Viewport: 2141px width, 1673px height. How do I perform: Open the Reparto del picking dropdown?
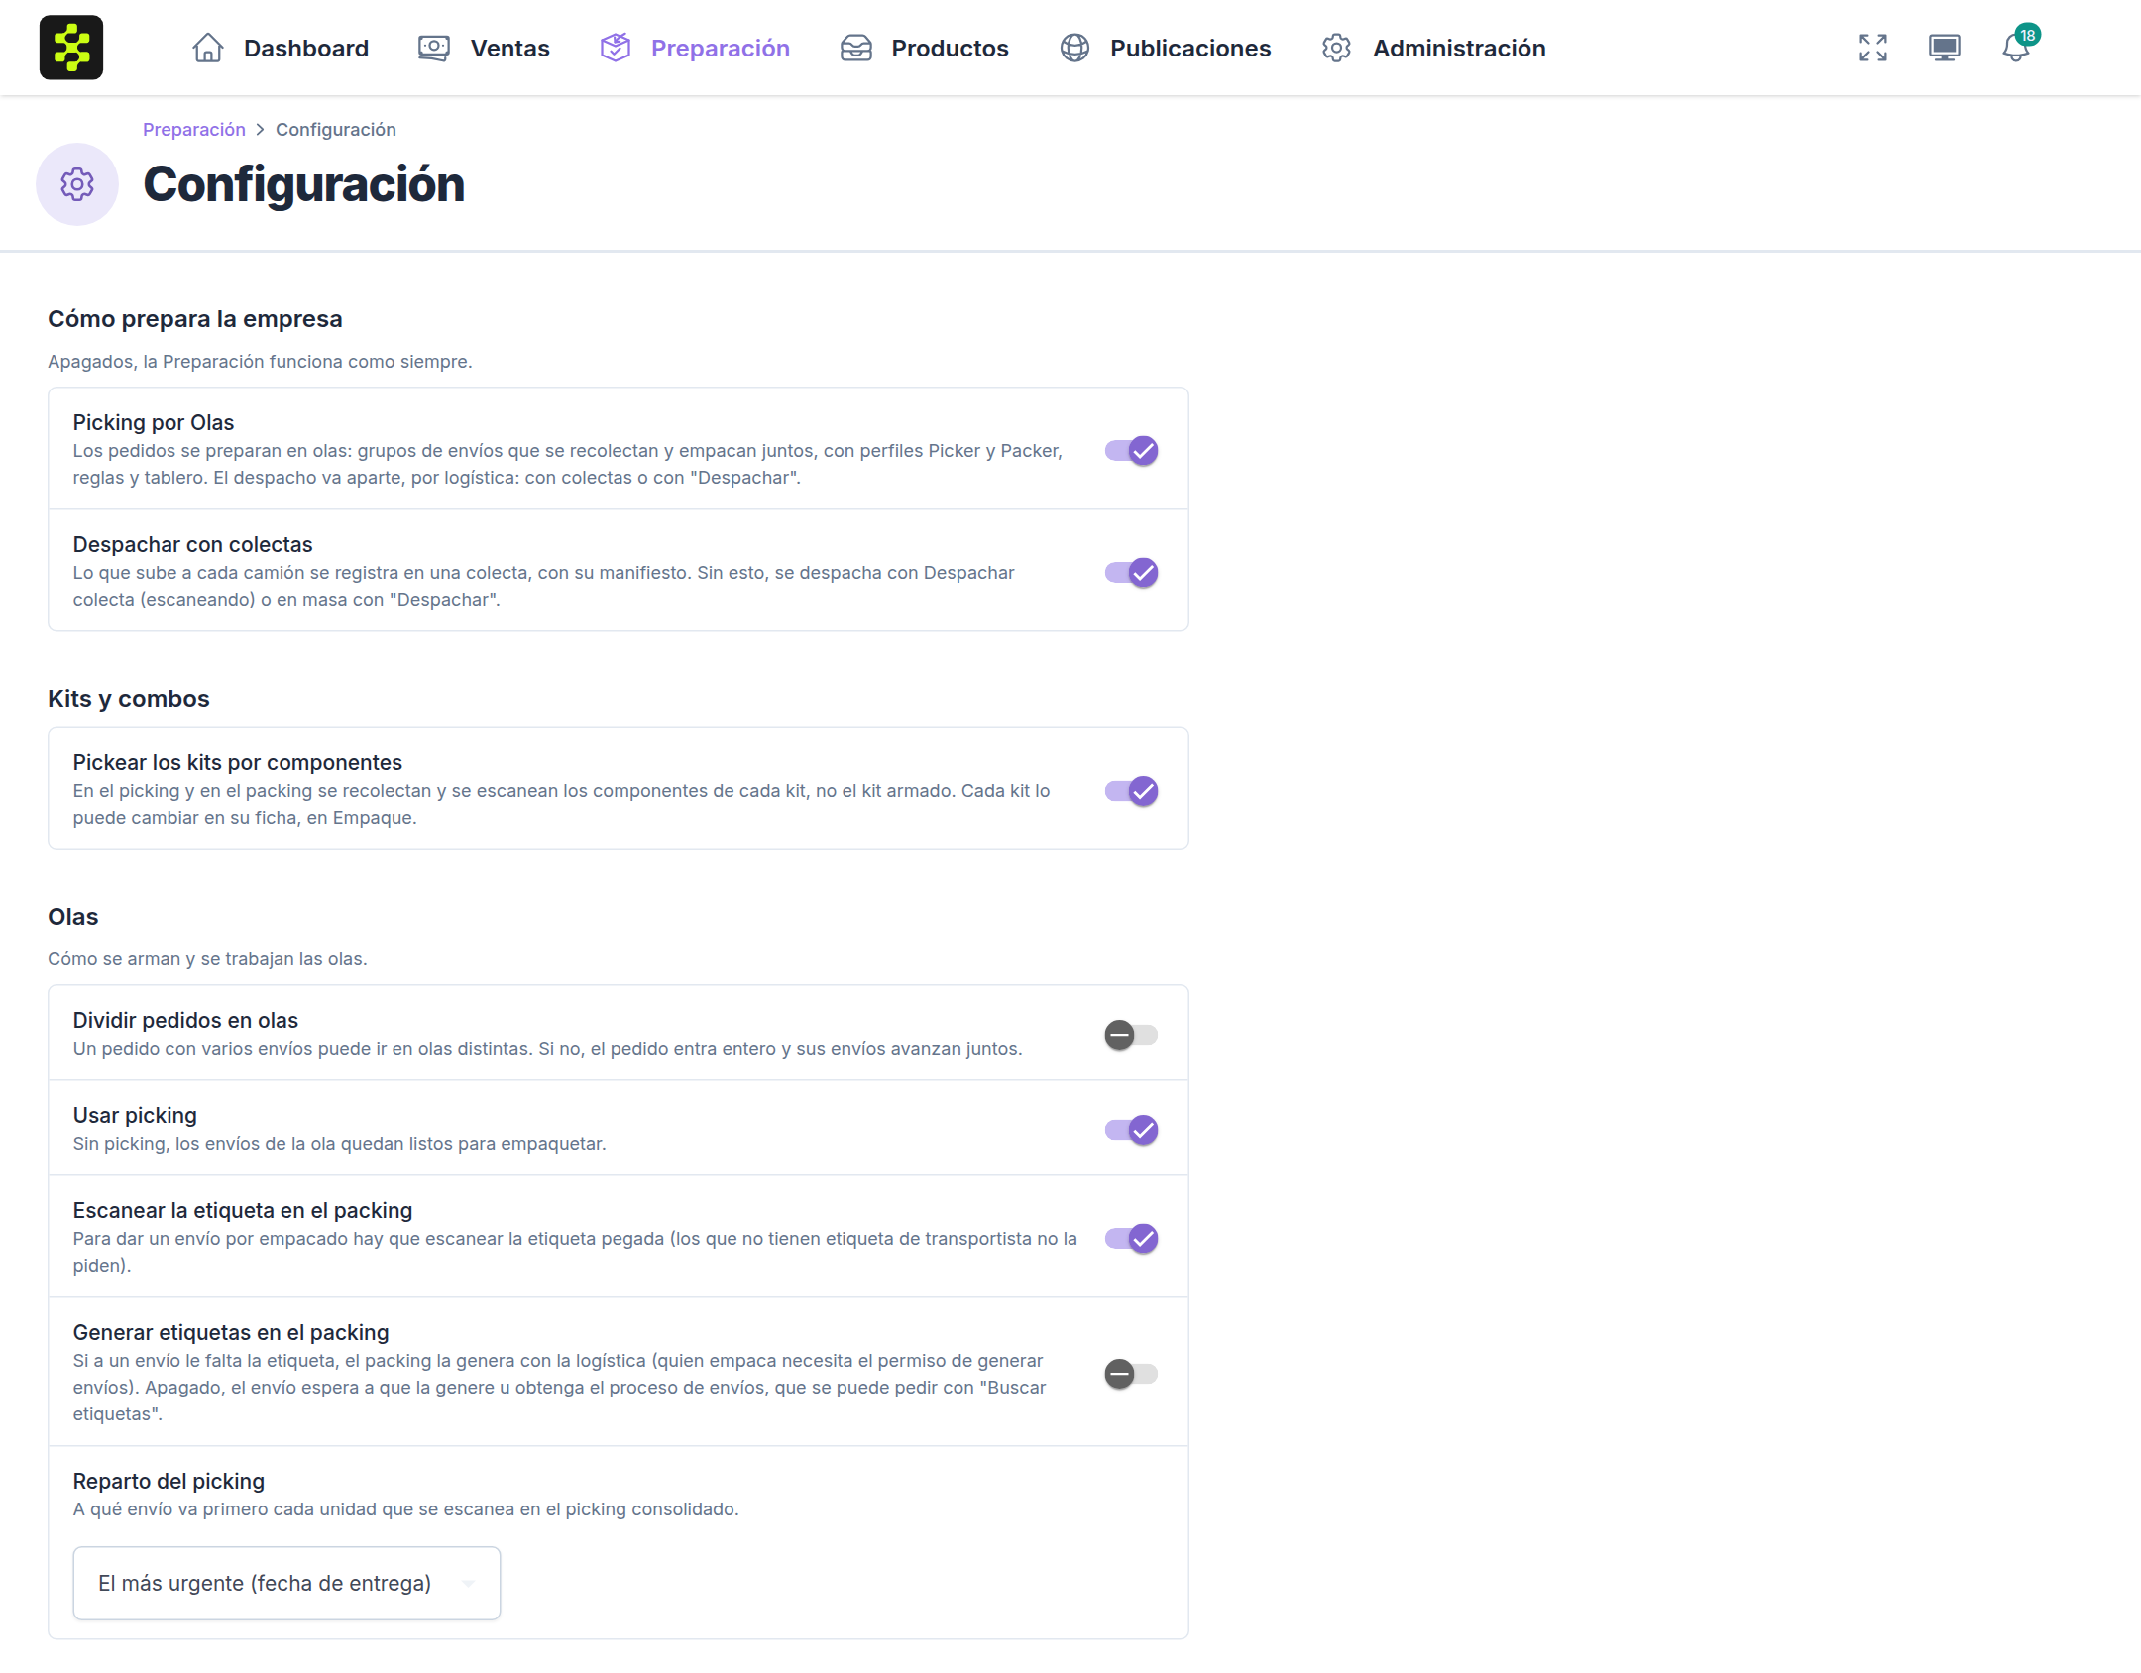[x=286, y=1583]
